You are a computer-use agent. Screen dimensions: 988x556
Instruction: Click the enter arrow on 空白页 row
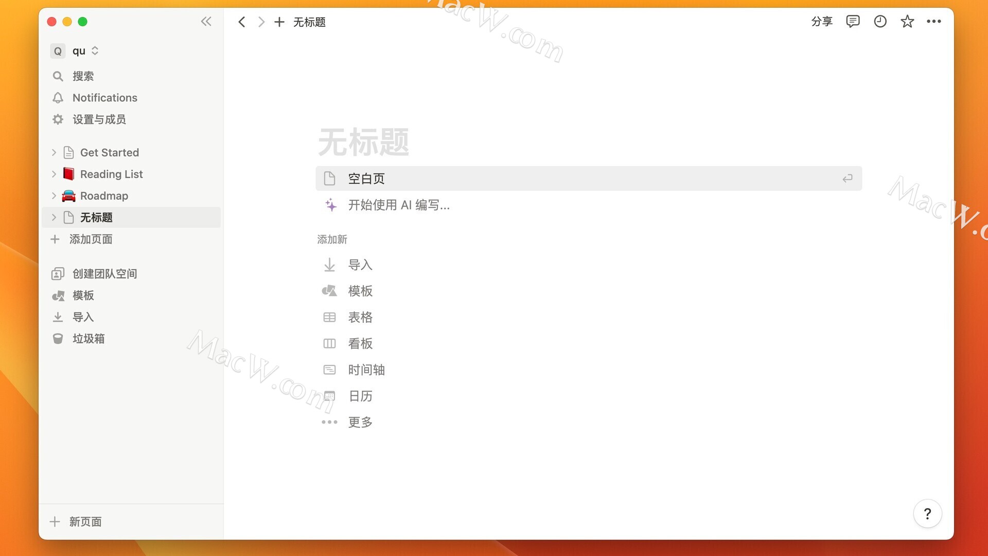(847, 179)
